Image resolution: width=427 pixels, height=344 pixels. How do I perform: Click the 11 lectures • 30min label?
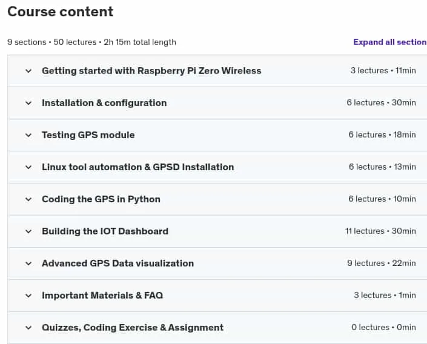click(x=381, y=231)
